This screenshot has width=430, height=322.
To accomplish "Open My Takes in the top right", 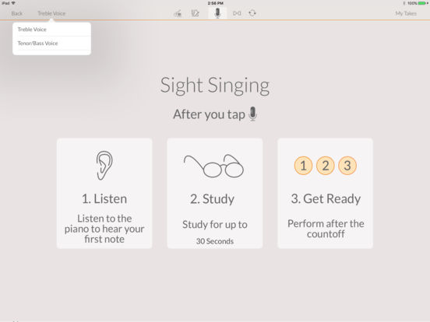I will pyautogui.click(x=406, y=13).
